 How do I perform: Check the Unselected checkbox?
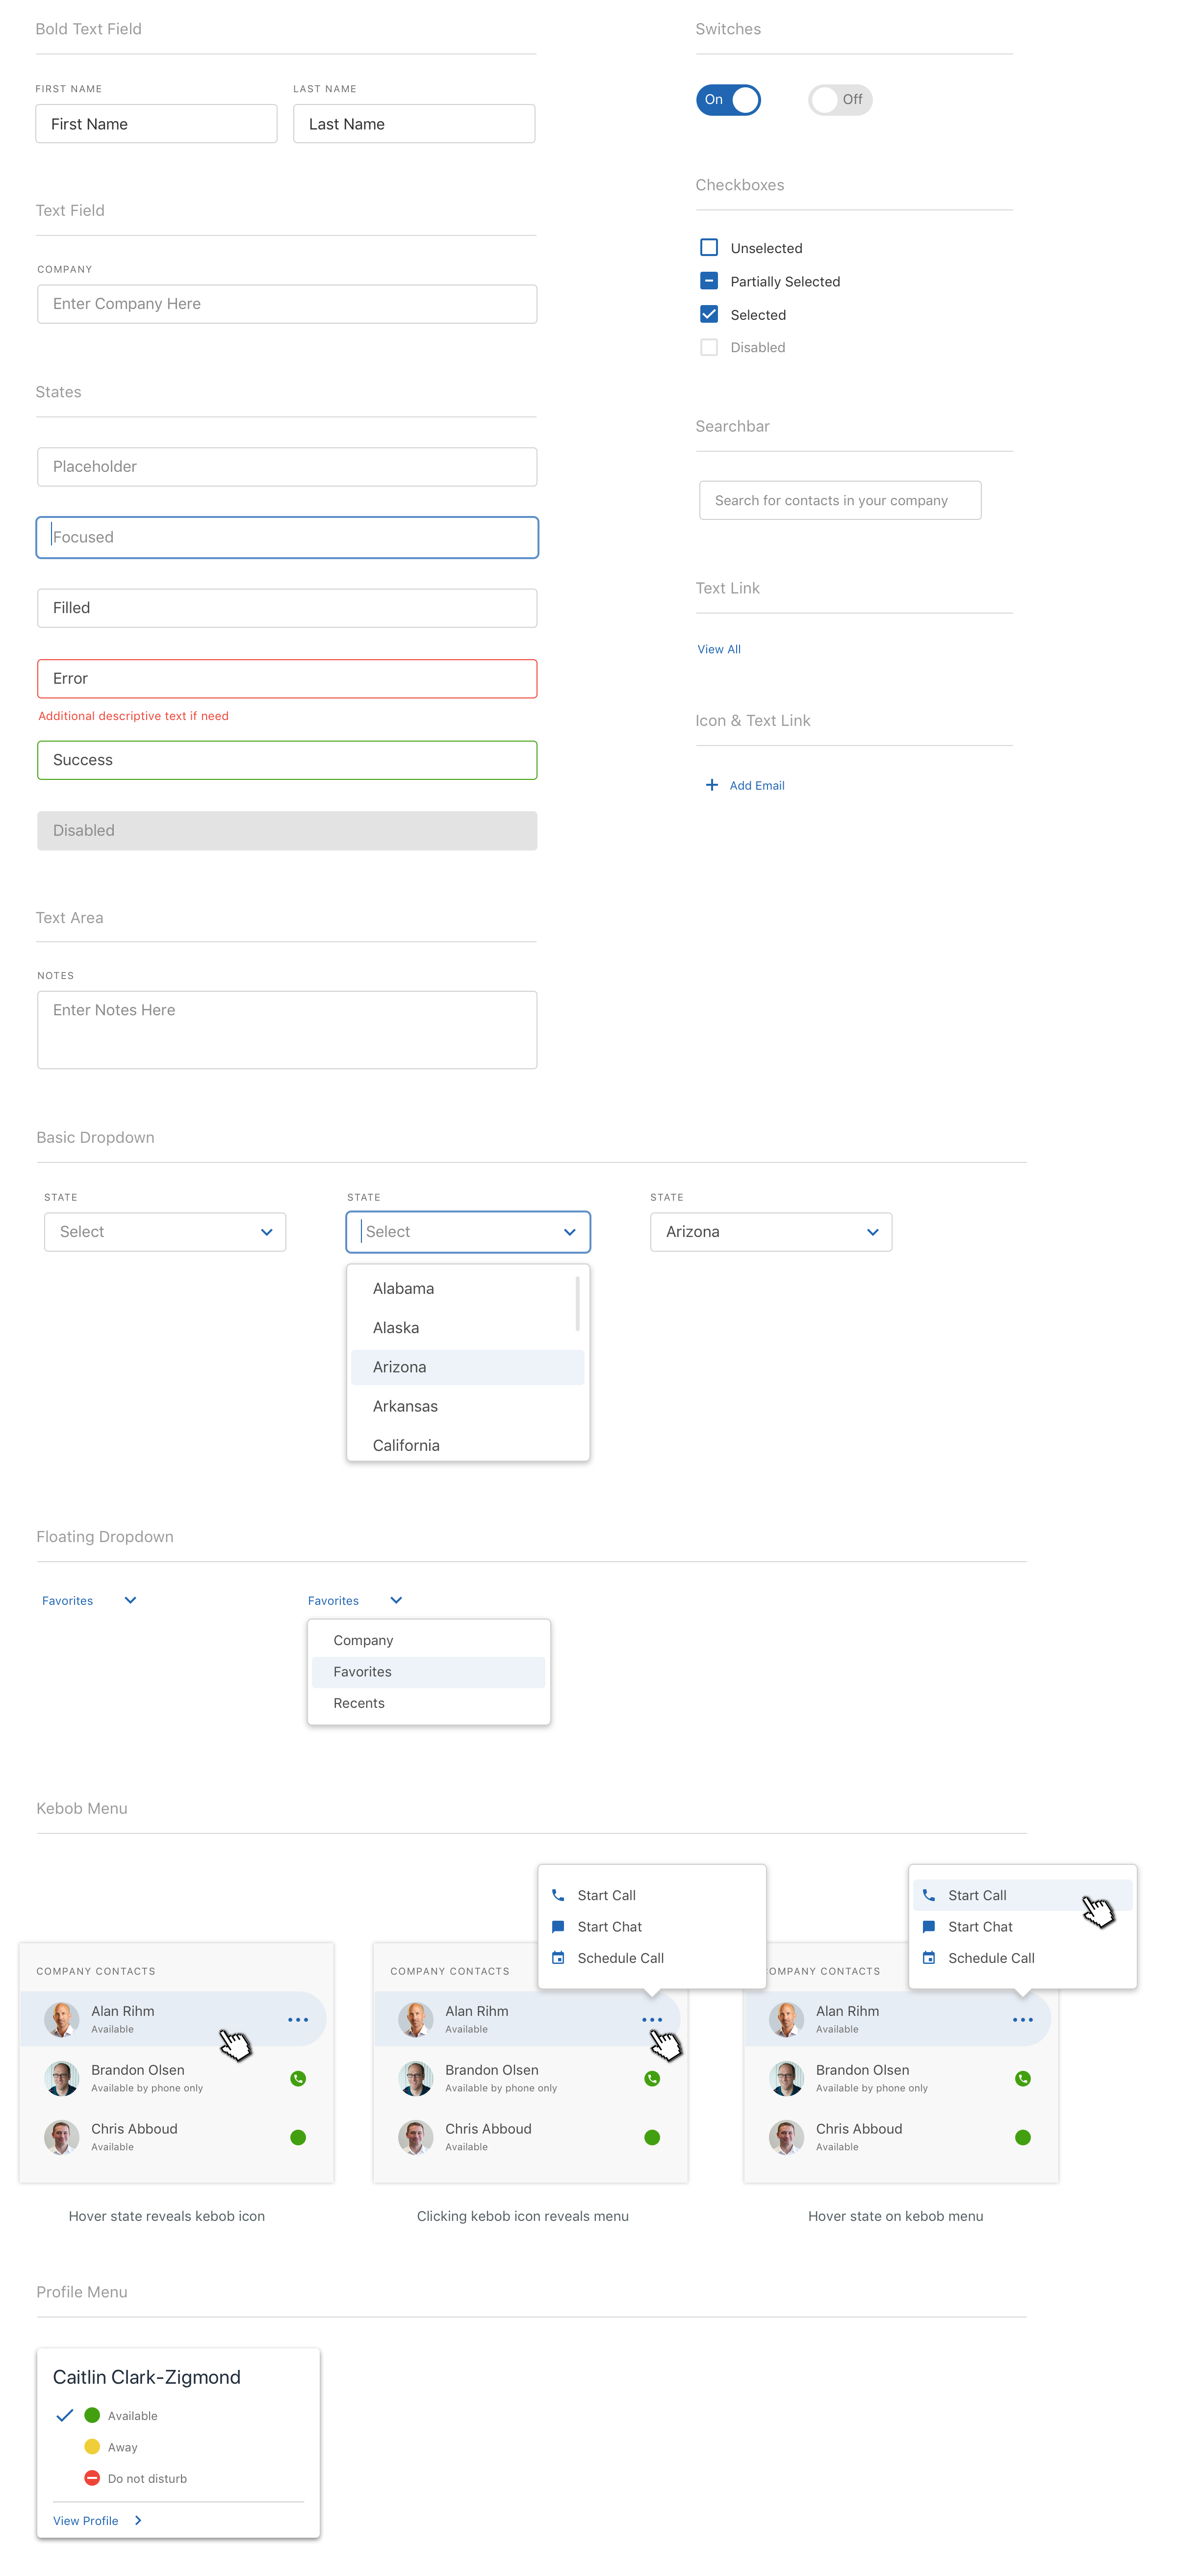click(709, 247)
